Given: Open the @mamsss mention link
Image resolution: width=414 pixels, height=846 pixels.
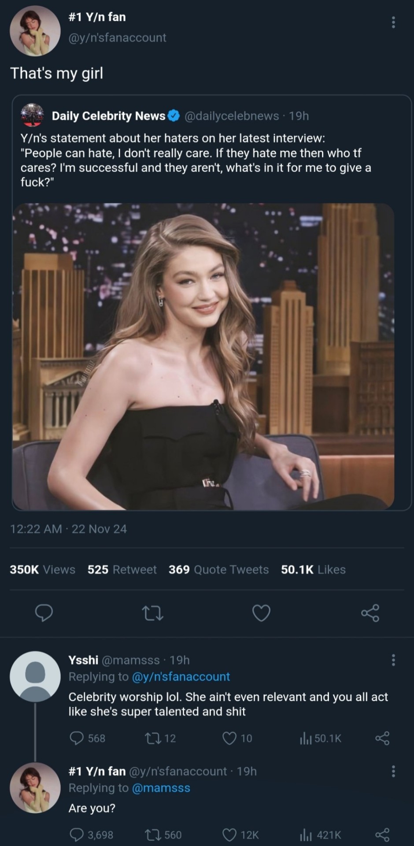Looking at the screenshot, I should (x=161, y=788).
